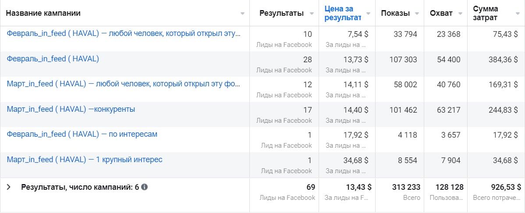Click the Охват column header label
Viewport: 525px width, 213px height.
[441, 13]
